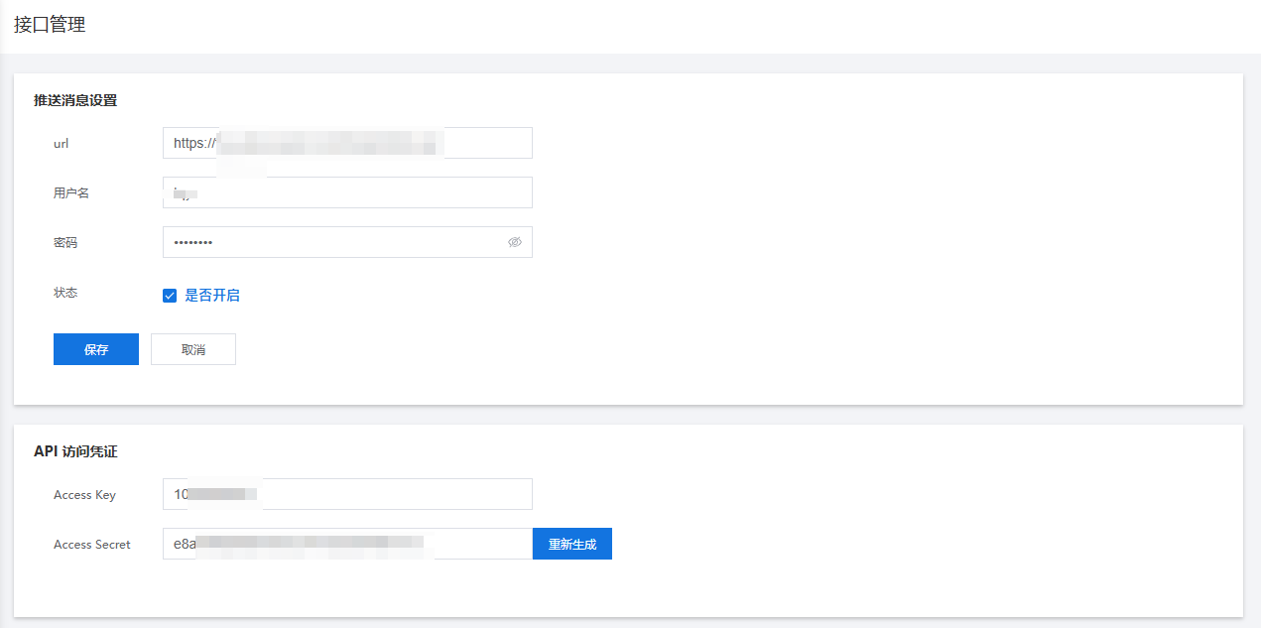The image size is (1261, 628).
Task: Toggle password visibility eye icon
Action: pos(514,242)
